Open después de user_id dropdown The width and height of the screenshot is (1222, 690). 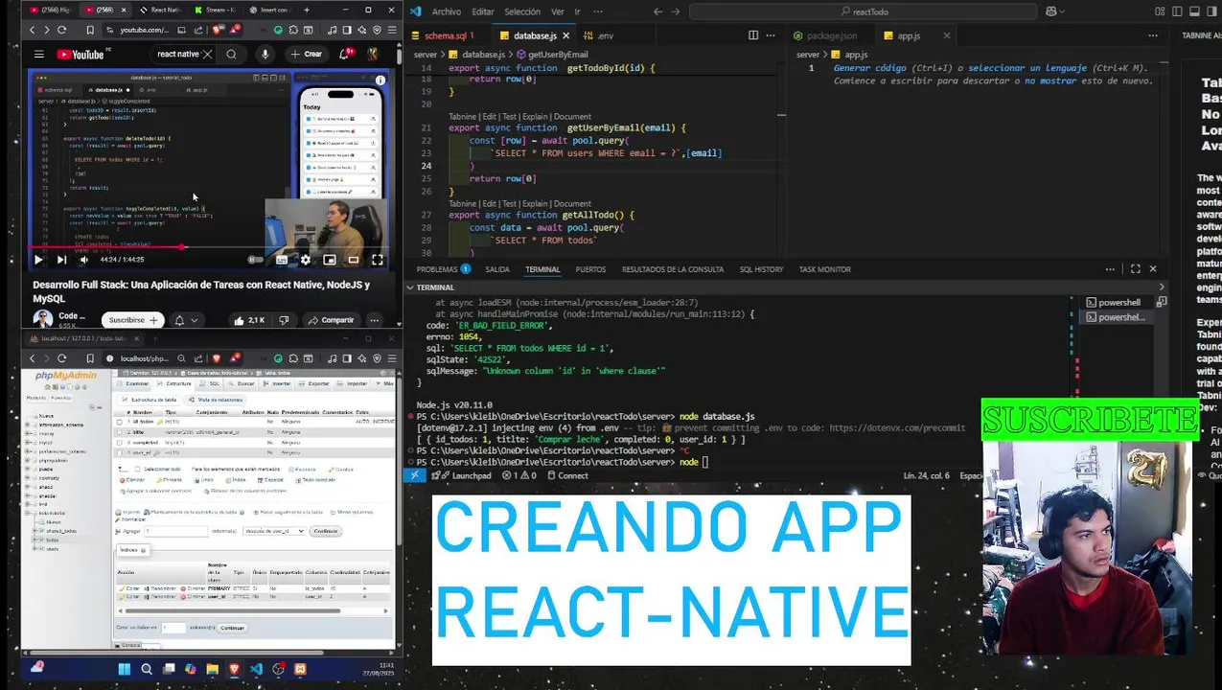[274, 531]
